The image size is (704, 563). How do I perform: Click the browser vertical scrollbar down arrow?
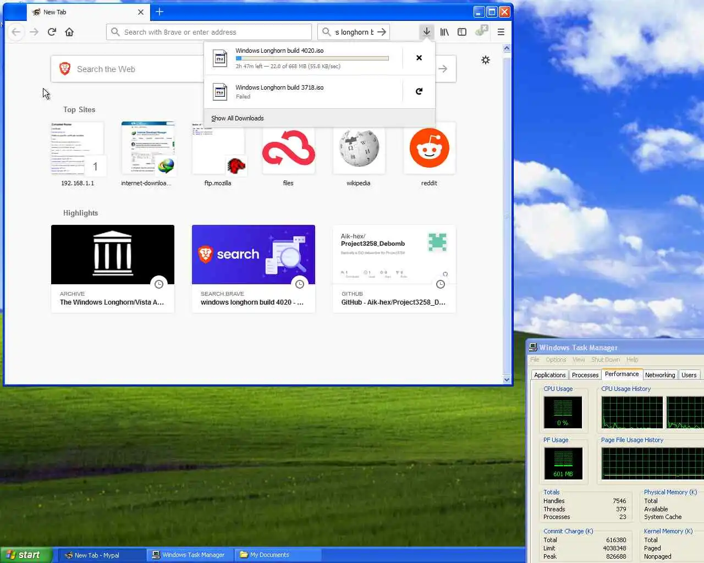pyautogui.click(x=507, y=379)
